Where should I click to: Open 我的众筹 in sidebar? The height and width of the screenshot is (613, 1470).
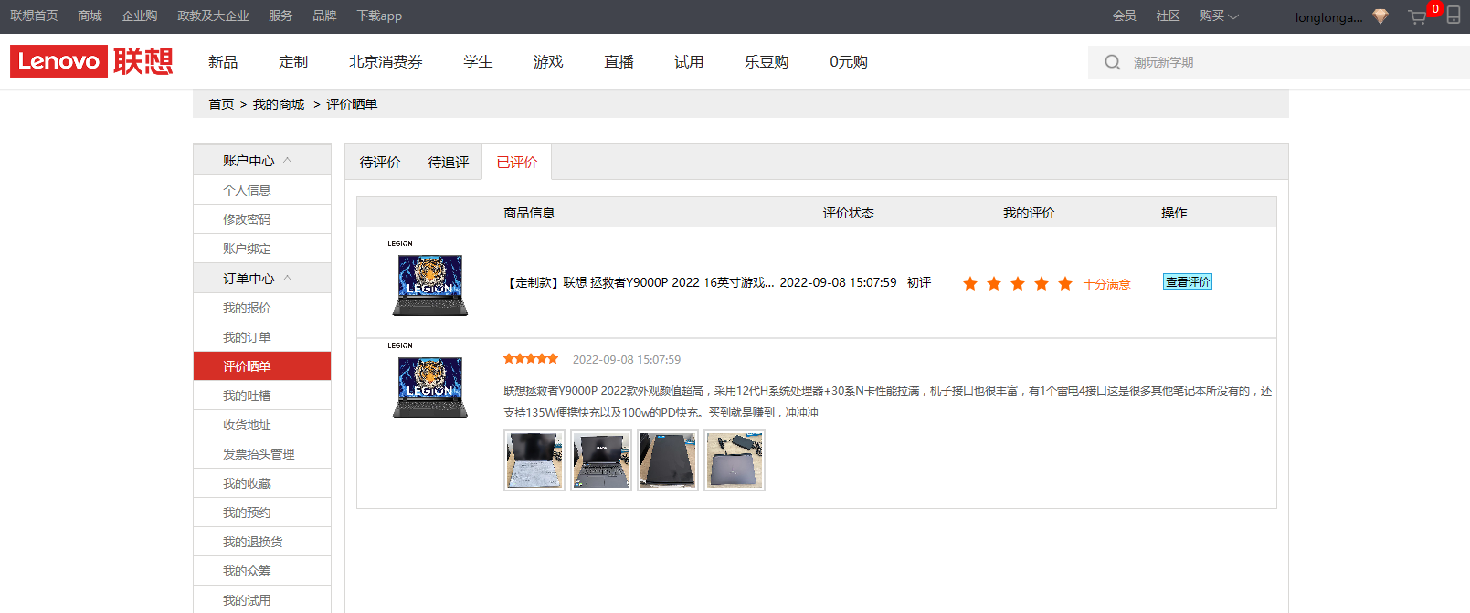262,571
